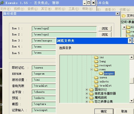The width and height of the screenshot is (134, 114).
Task: Open 收藏(A) menu in Explorer window
Action: coord(125,9)
